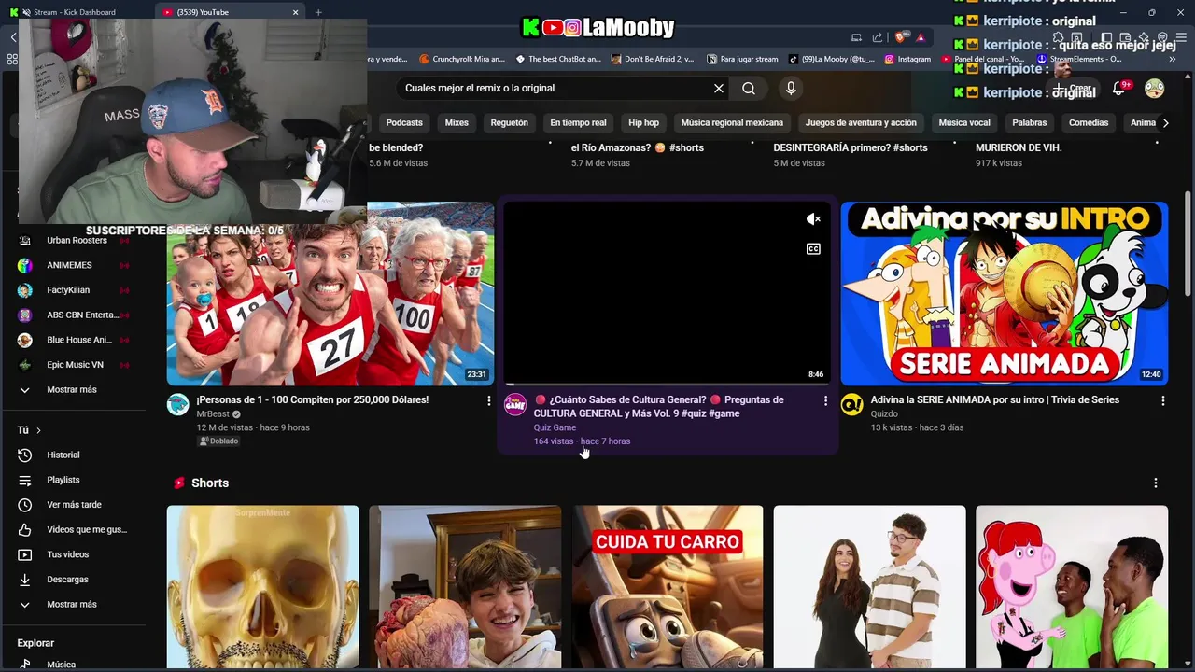Start voice search with microphone icon
This screenshot has width=1195, height=672.
pyautogui.click(x=791, y=88)
